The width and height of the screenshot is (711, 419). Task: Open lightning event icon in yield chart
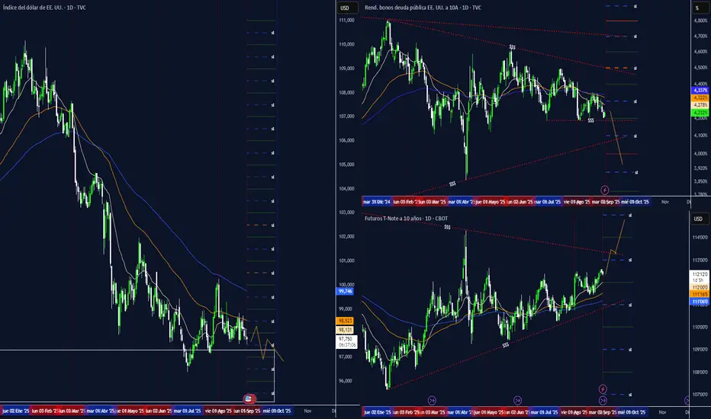[x=604, y=190]
